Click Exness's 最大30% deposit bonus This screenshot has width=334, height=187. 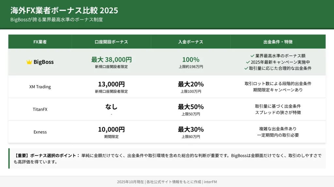[190, 129]
